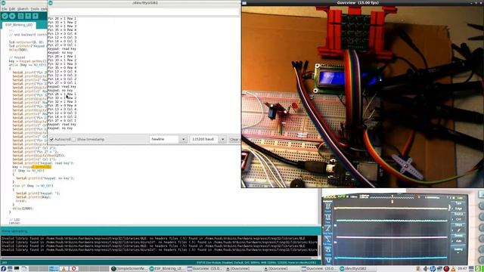
Task: Click the red circle icon in taskbar launcher
Action: (x=73, y=269)
